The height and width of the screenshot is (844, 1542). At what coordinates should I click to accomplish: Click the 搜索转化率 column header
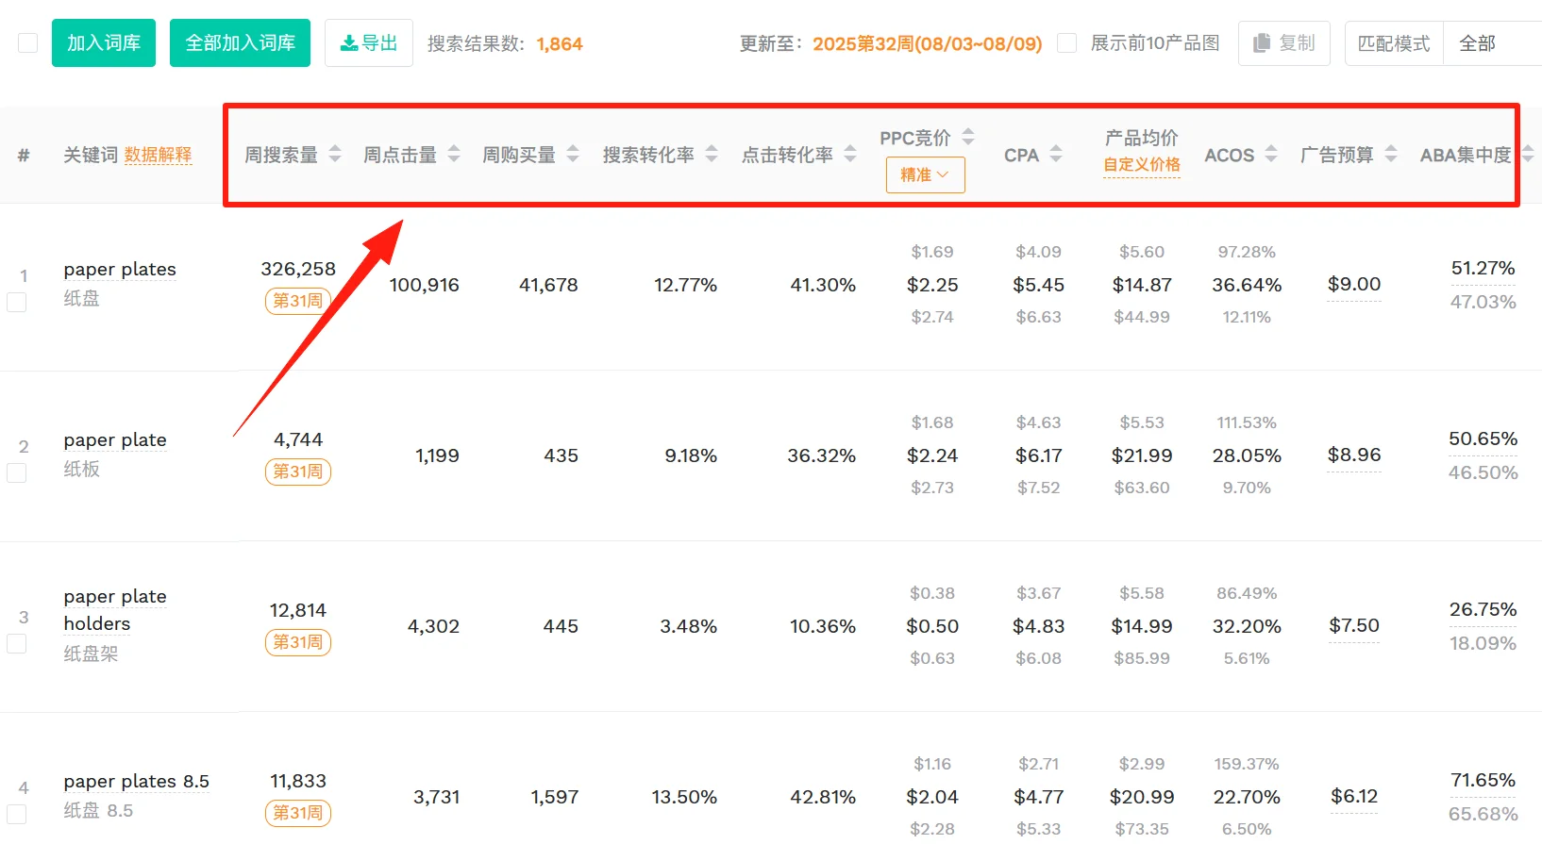point(648,155)
